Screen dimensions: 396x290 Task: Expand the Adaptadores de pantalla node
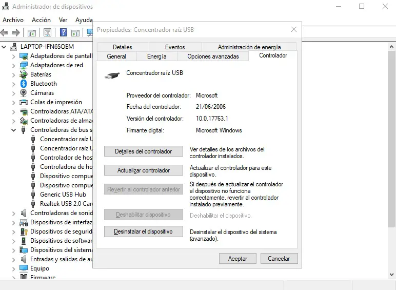[14, 56]
